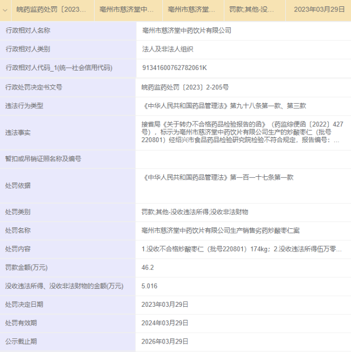
Task: Select date 2026年03月29日
Action: coord(165,341)
